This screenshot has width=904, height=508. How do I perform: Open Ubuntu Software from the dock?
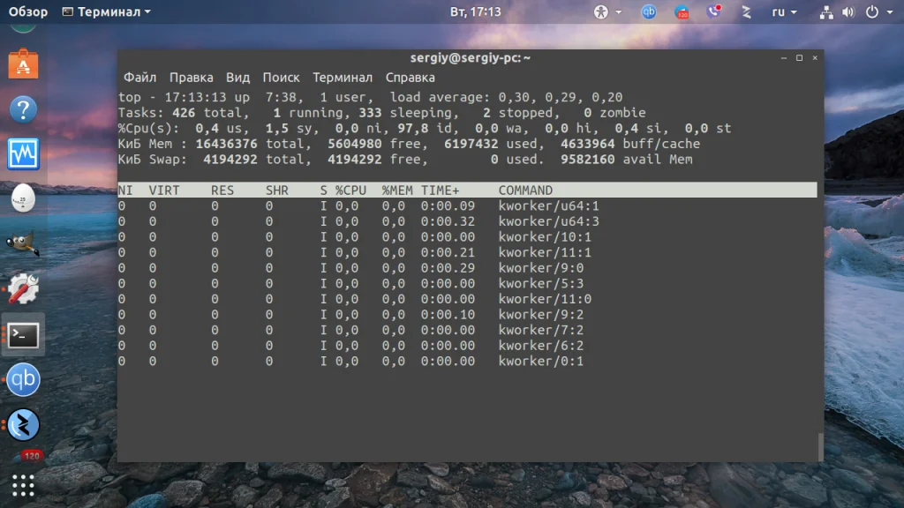23,63
